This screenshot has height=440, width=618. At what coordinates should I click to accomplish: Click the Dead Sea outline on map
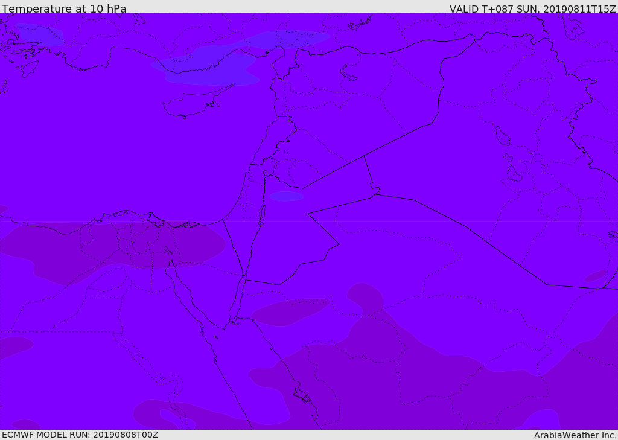coord(261,215)
